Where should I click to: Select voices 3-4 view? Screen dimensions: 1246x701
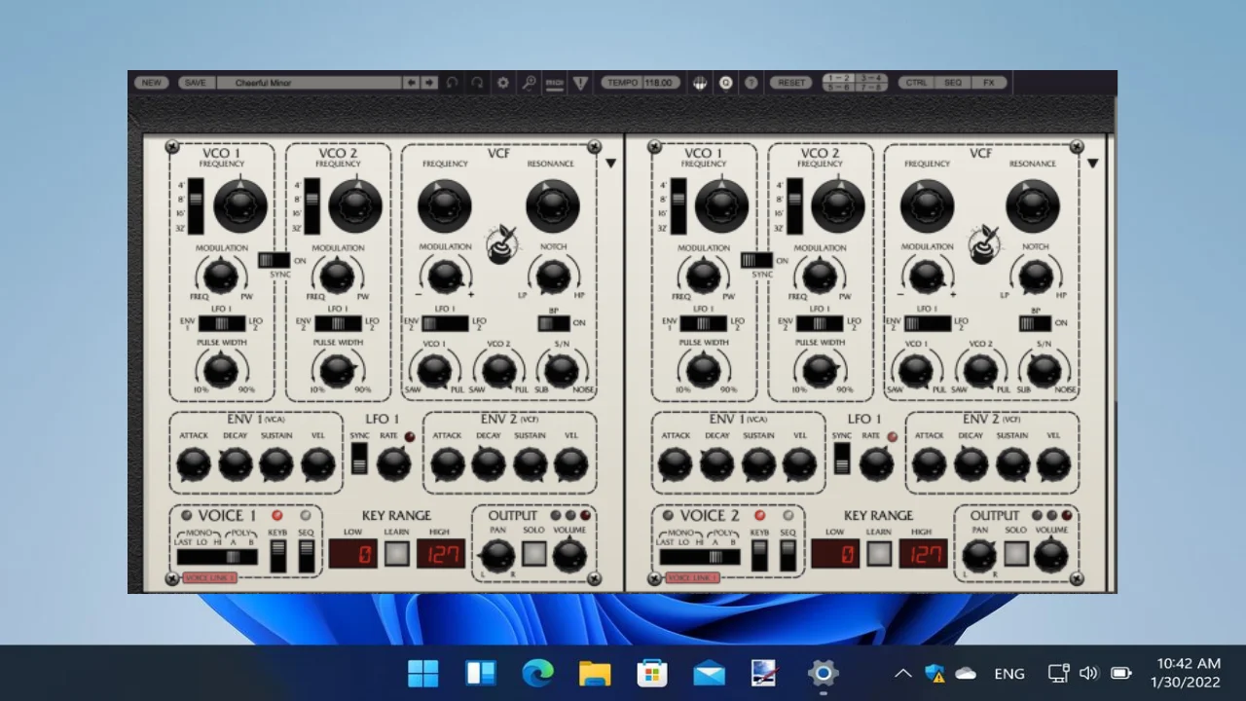870,78
